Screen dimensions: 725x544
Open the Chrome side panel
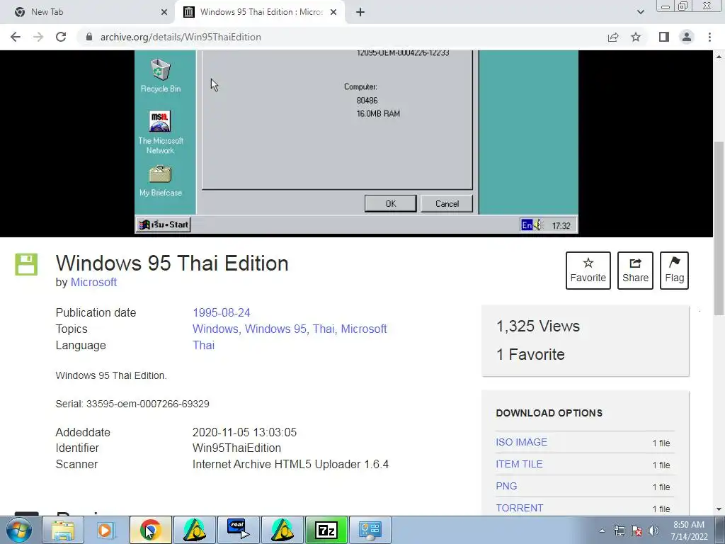tap(664, 37)
